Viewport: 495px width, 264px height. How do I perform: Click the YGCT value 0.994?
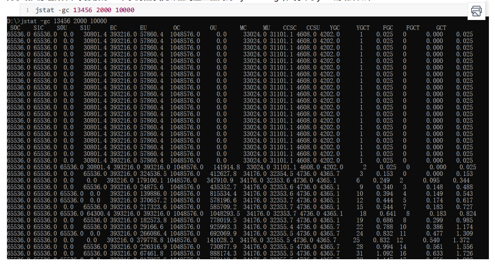click(384, 247)
